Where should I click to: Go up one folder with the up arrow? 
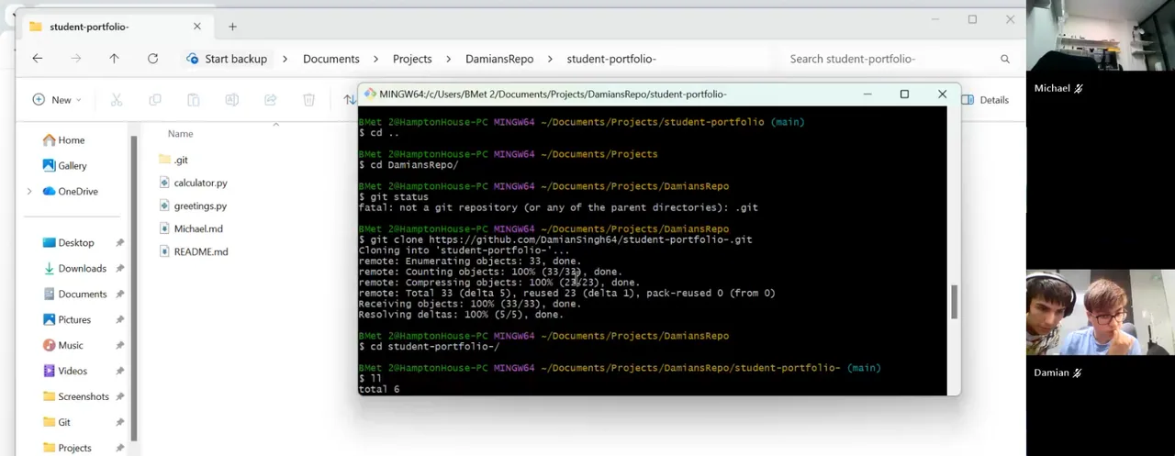click(114, 59)
